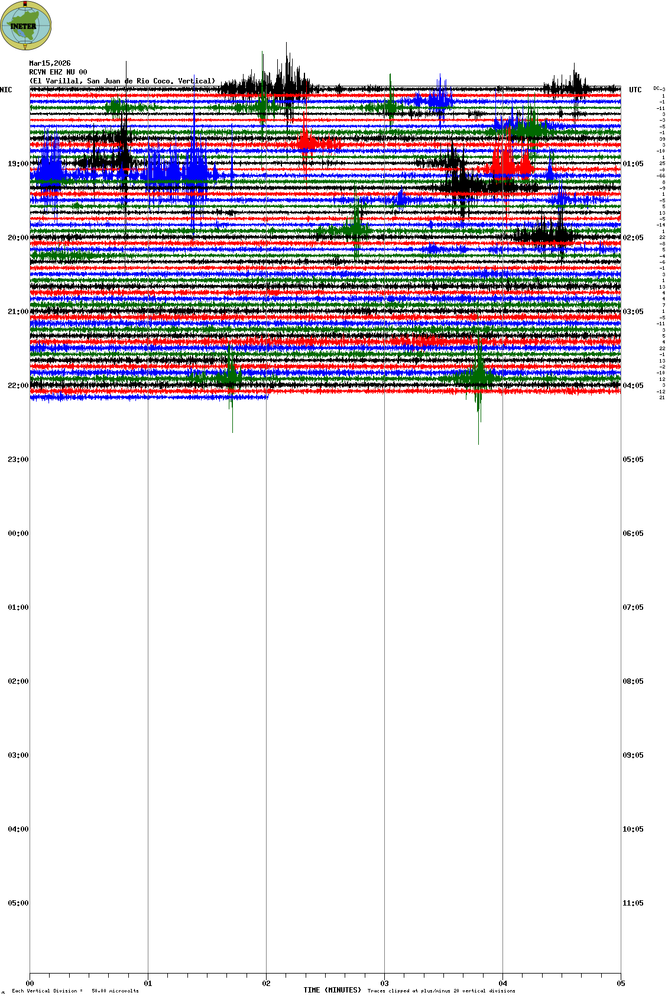Click the 22:00 local time marker
This screenshot has height=999, width=668.
coord(18,386)
